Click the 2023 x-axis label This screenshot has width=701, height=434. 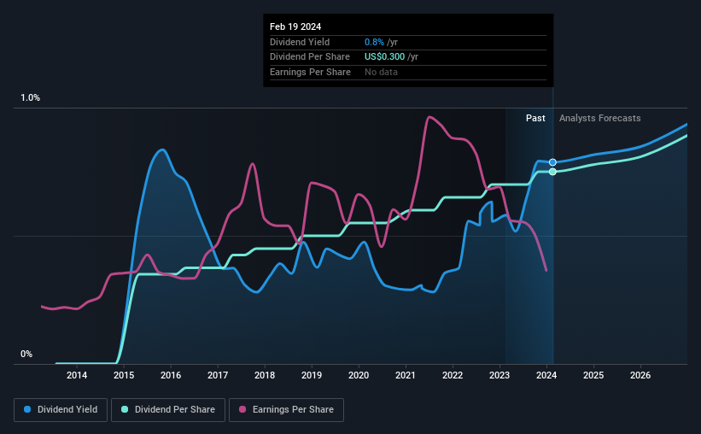tap(499, 375)
